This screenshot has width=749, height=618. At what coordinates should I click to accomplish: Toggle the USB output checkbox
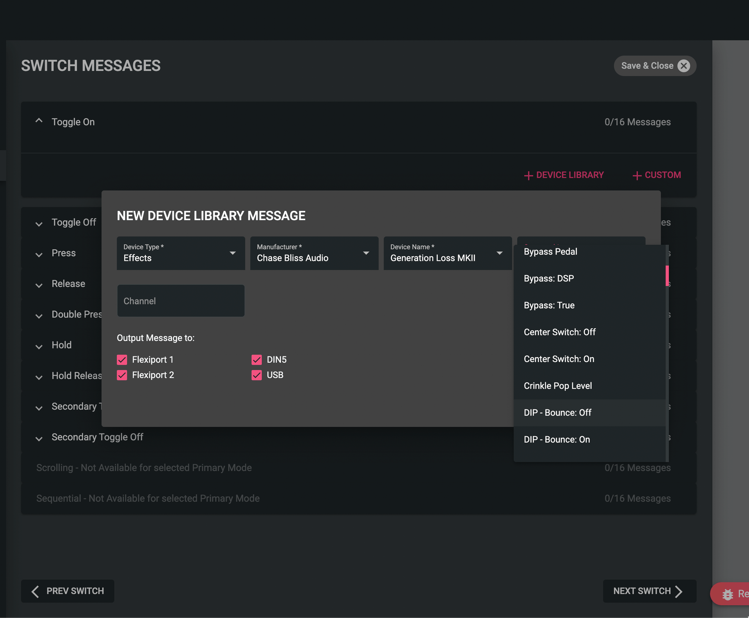point(257,375)
